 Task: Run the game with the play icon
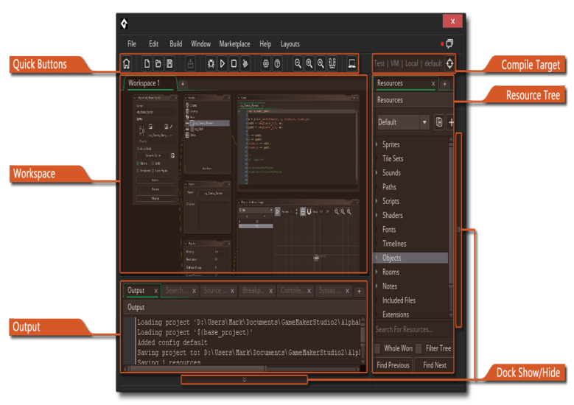click(223, 63)
